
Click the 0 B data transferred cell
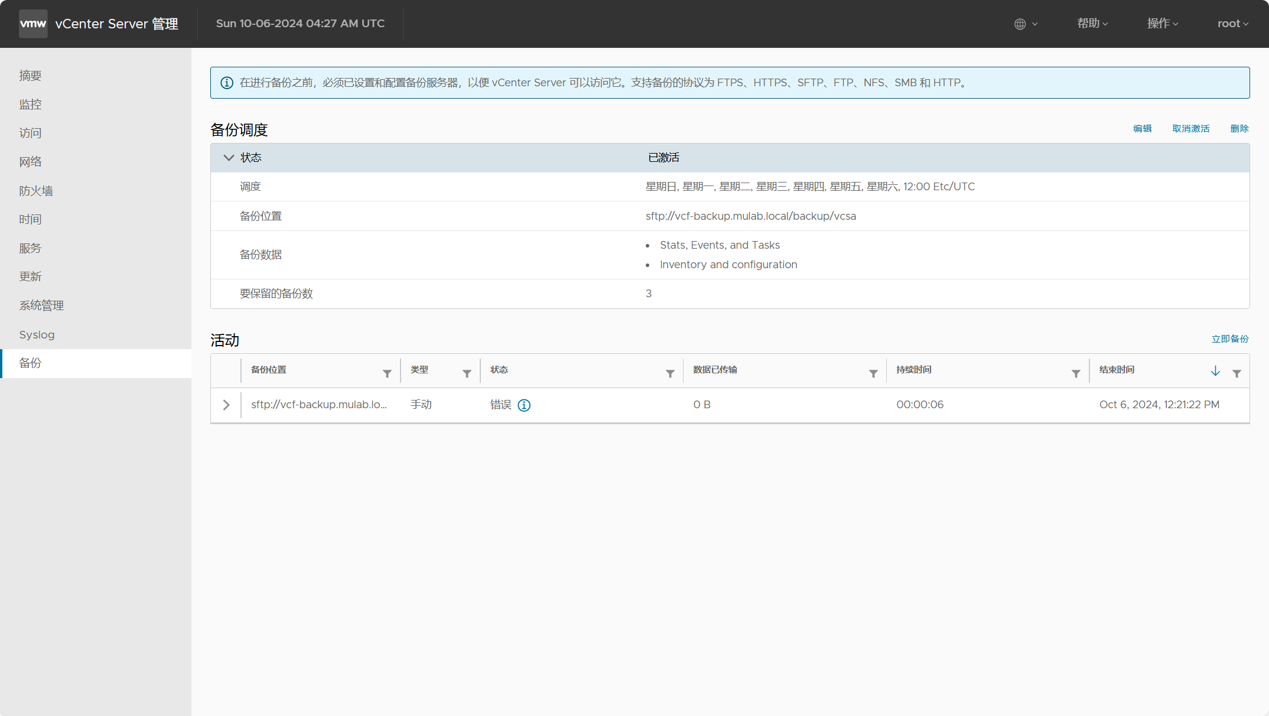coord(702,405)
